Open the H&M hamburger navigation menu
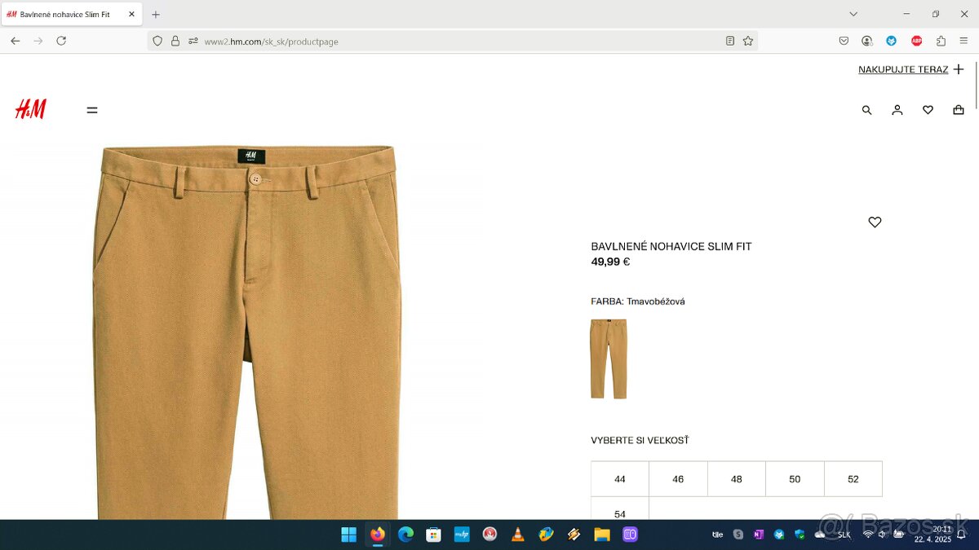The image size is (979, 550). pos(92,109)
